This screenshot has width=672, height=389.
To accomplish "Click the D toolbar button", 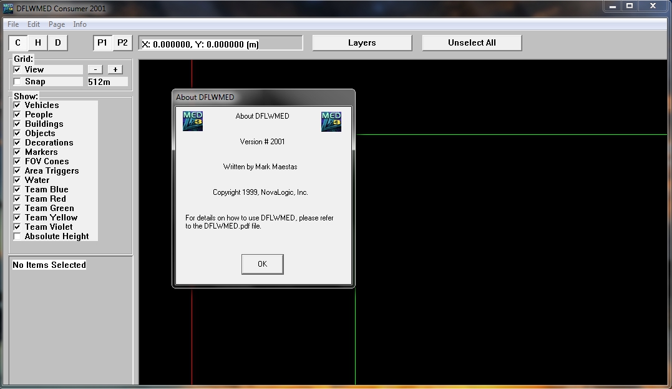I will [x=58, y=43].
